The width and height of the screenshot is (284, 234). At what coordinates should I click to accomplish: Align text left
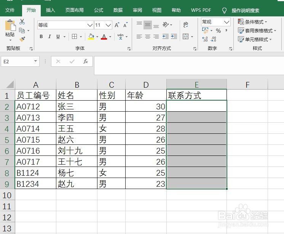(139, 37)
